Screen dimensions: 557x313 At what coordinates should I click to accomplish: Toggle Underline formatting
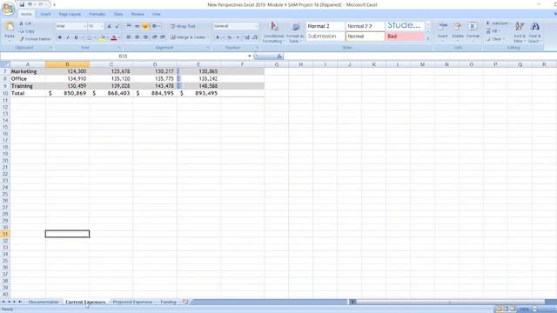(76, 37)
